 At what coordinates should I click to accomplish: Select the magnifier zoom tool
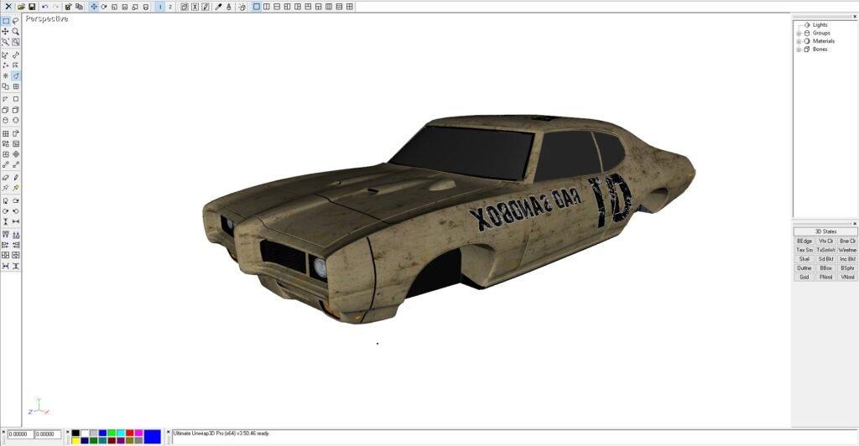point(16,31)
